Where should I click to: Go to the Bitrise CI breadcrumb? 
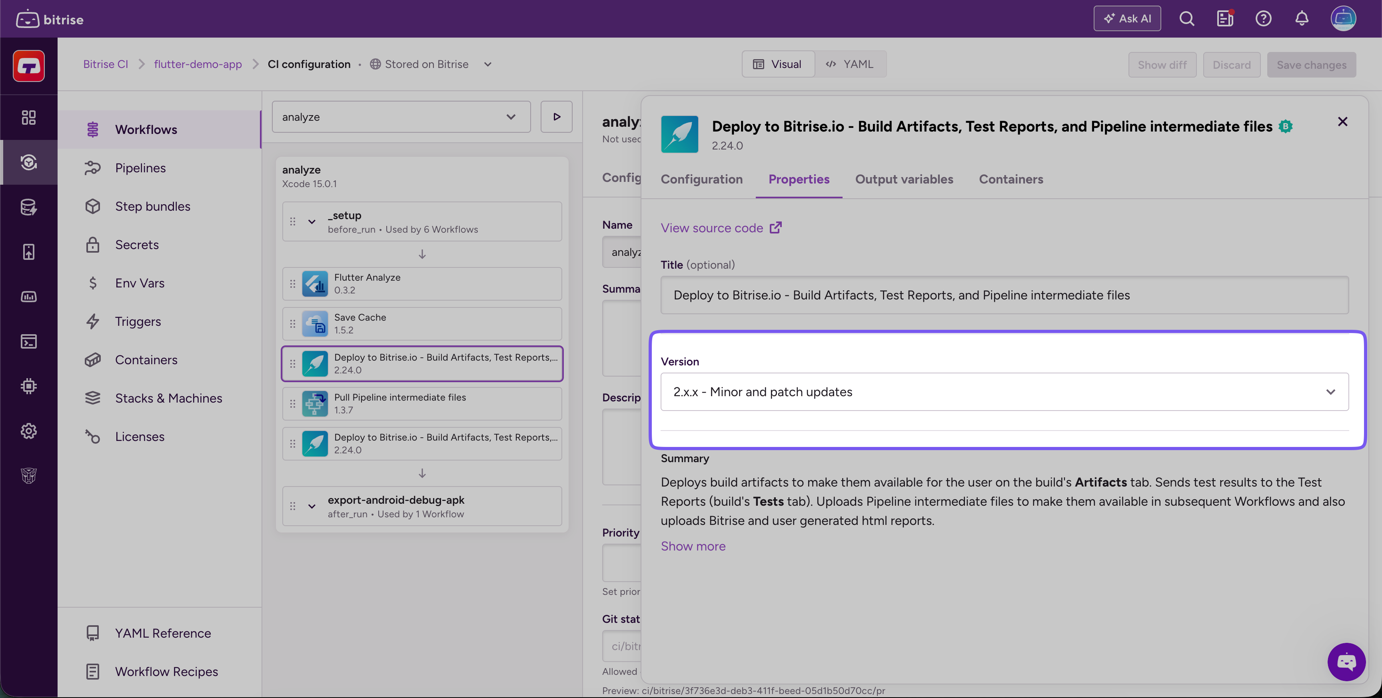(106, 64)
